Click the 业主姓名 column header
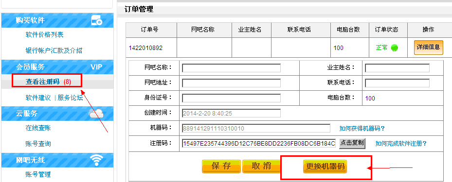Image resolution: width=452 pixels, height=182 pixels. (250, 30)
